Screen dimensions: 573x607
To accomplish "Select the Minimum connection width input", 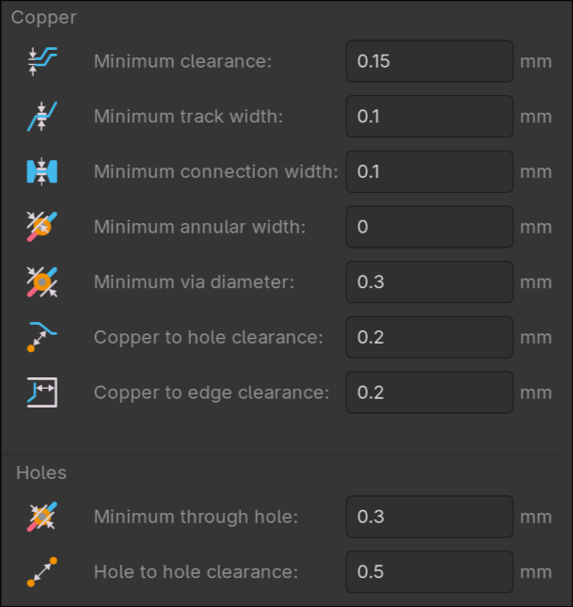I will point(429,172).
